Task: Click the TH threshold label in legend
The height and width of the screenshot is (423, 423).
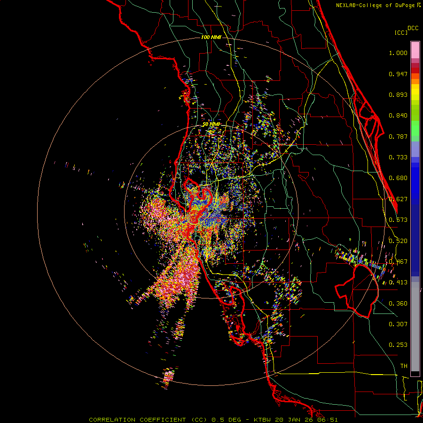Action: [x=404, y=366]
